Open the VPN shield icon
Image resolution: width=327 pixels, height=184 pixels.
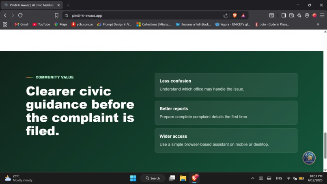pos(307,15)
